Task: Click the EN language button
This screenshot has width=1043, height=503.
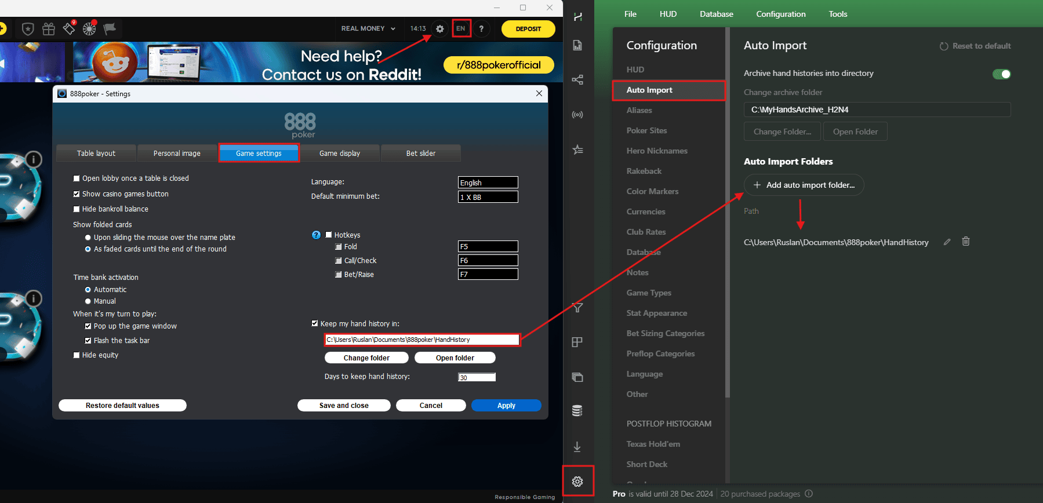Action: click(x=461, y=28)
